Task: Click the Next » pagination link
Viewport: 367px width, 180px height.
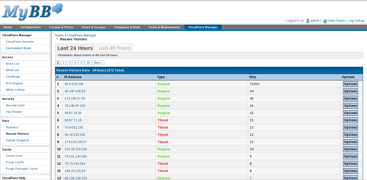Action: pyautogui.click(x=98, y=63)
